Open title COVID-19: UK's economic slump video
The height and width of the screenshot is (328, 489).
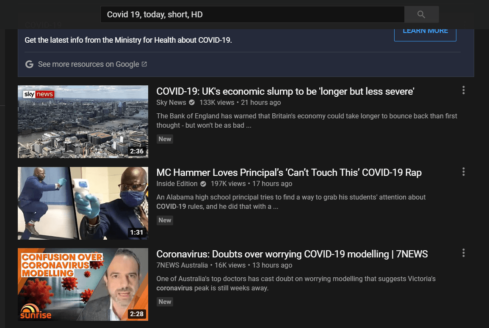pos(285,91)
